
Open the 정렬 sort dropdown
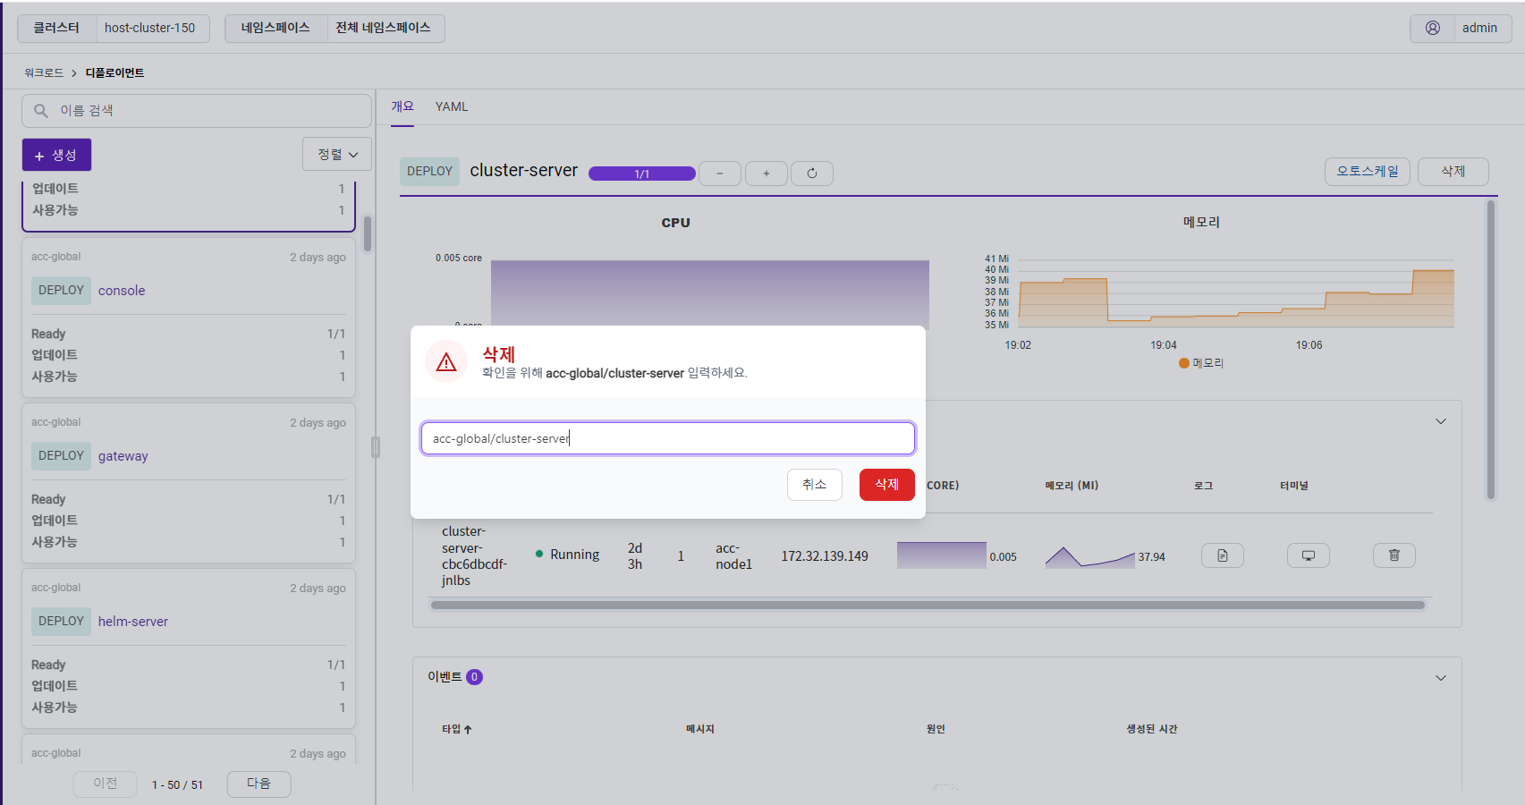337,154
